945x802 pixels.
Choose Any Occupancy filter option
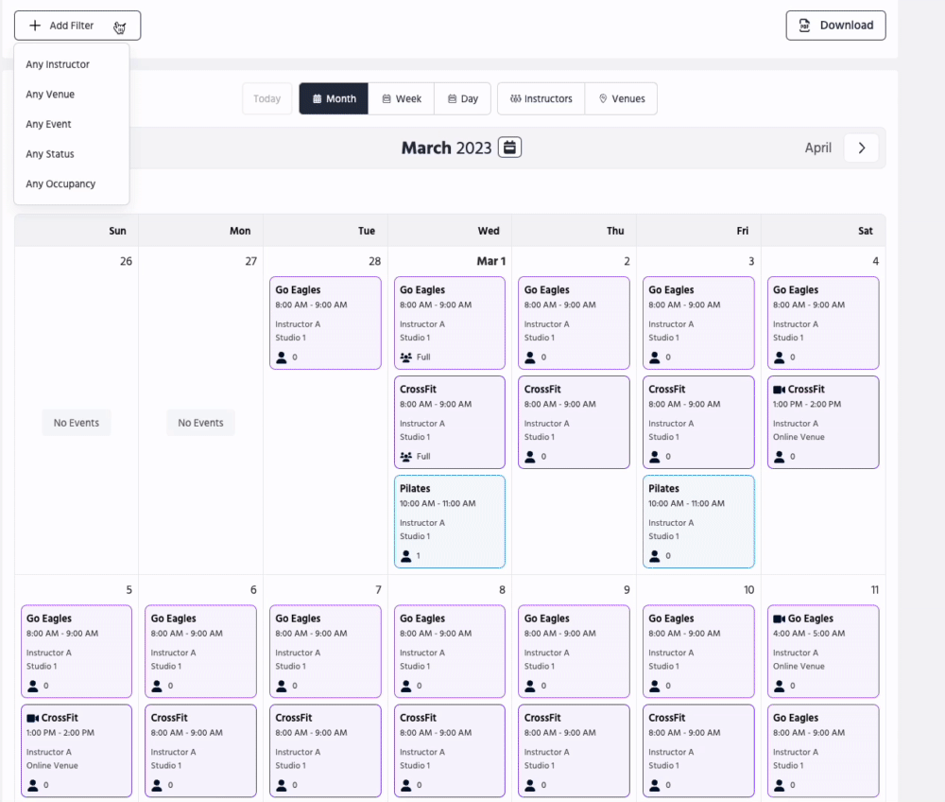(60, 183)
